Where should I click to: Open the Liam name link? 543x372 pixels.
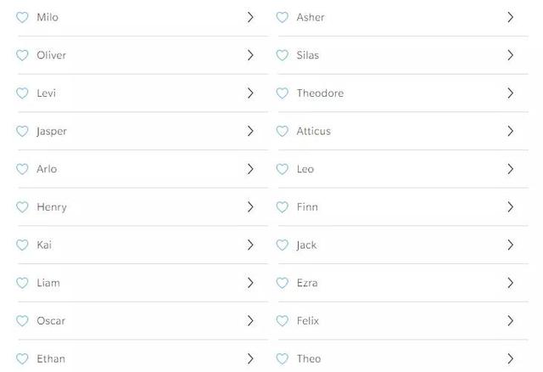[x=48, y=283]
